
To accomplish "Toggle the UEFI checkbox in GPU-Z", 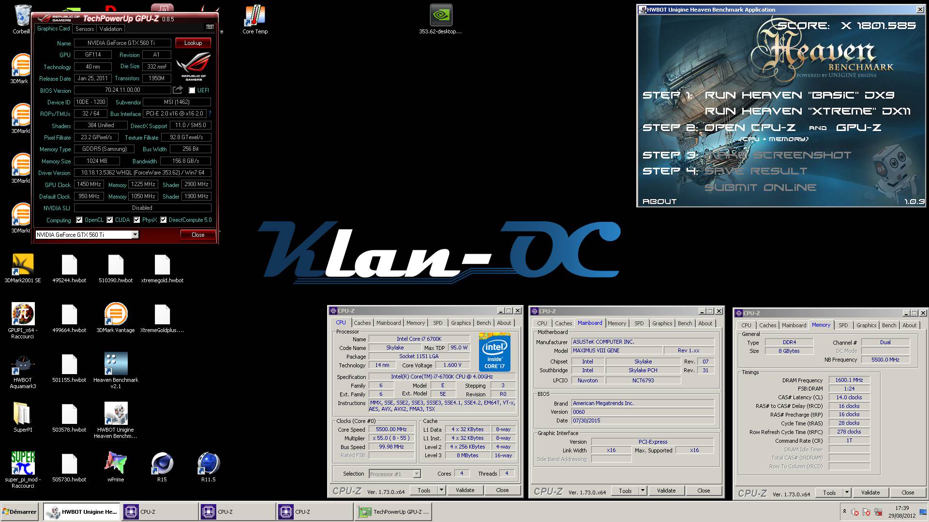I will (192, 90).
